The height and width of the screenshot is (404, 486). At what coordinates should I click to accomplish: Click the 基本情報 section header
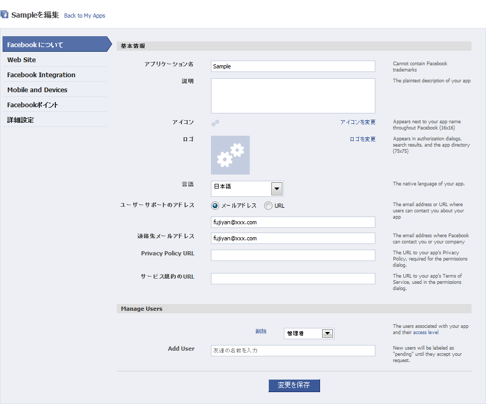[x=294, y=46]
